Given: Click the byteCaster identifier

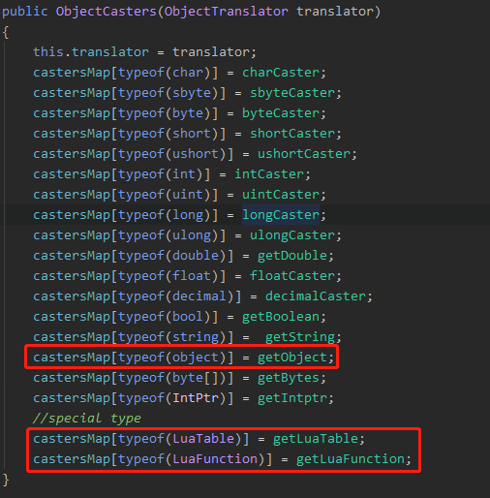Looking at the screenshot, I should point(281,113).
